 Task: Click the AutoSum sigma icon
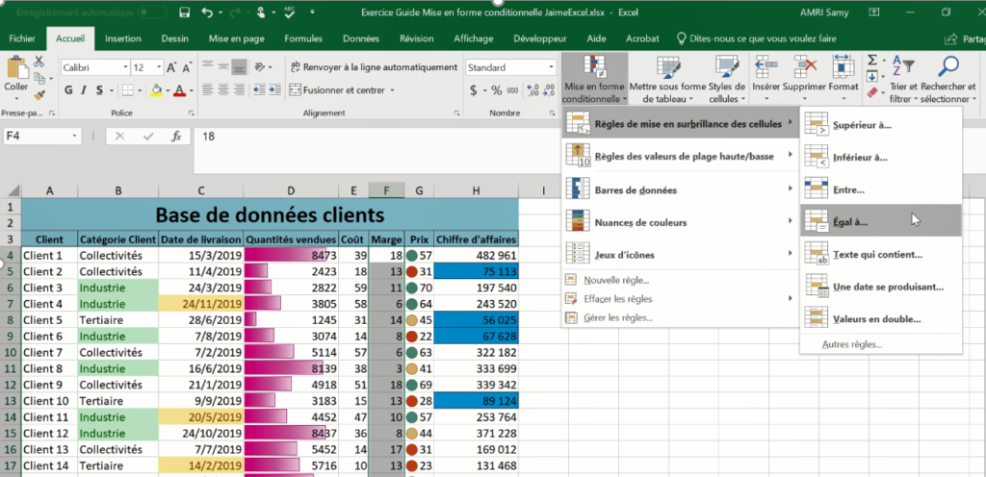click(x=871, y=60)
